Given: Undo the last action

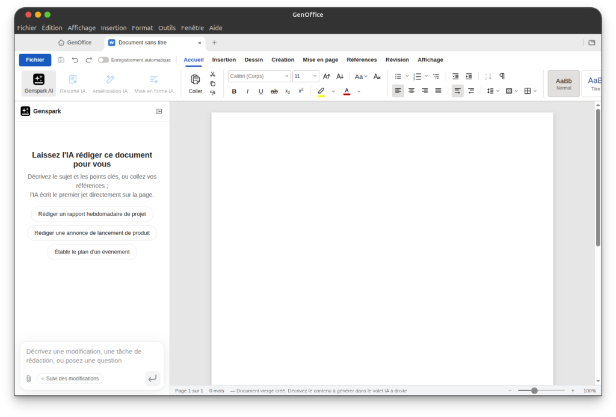Looking at the screenshot, I should point(75,60).
